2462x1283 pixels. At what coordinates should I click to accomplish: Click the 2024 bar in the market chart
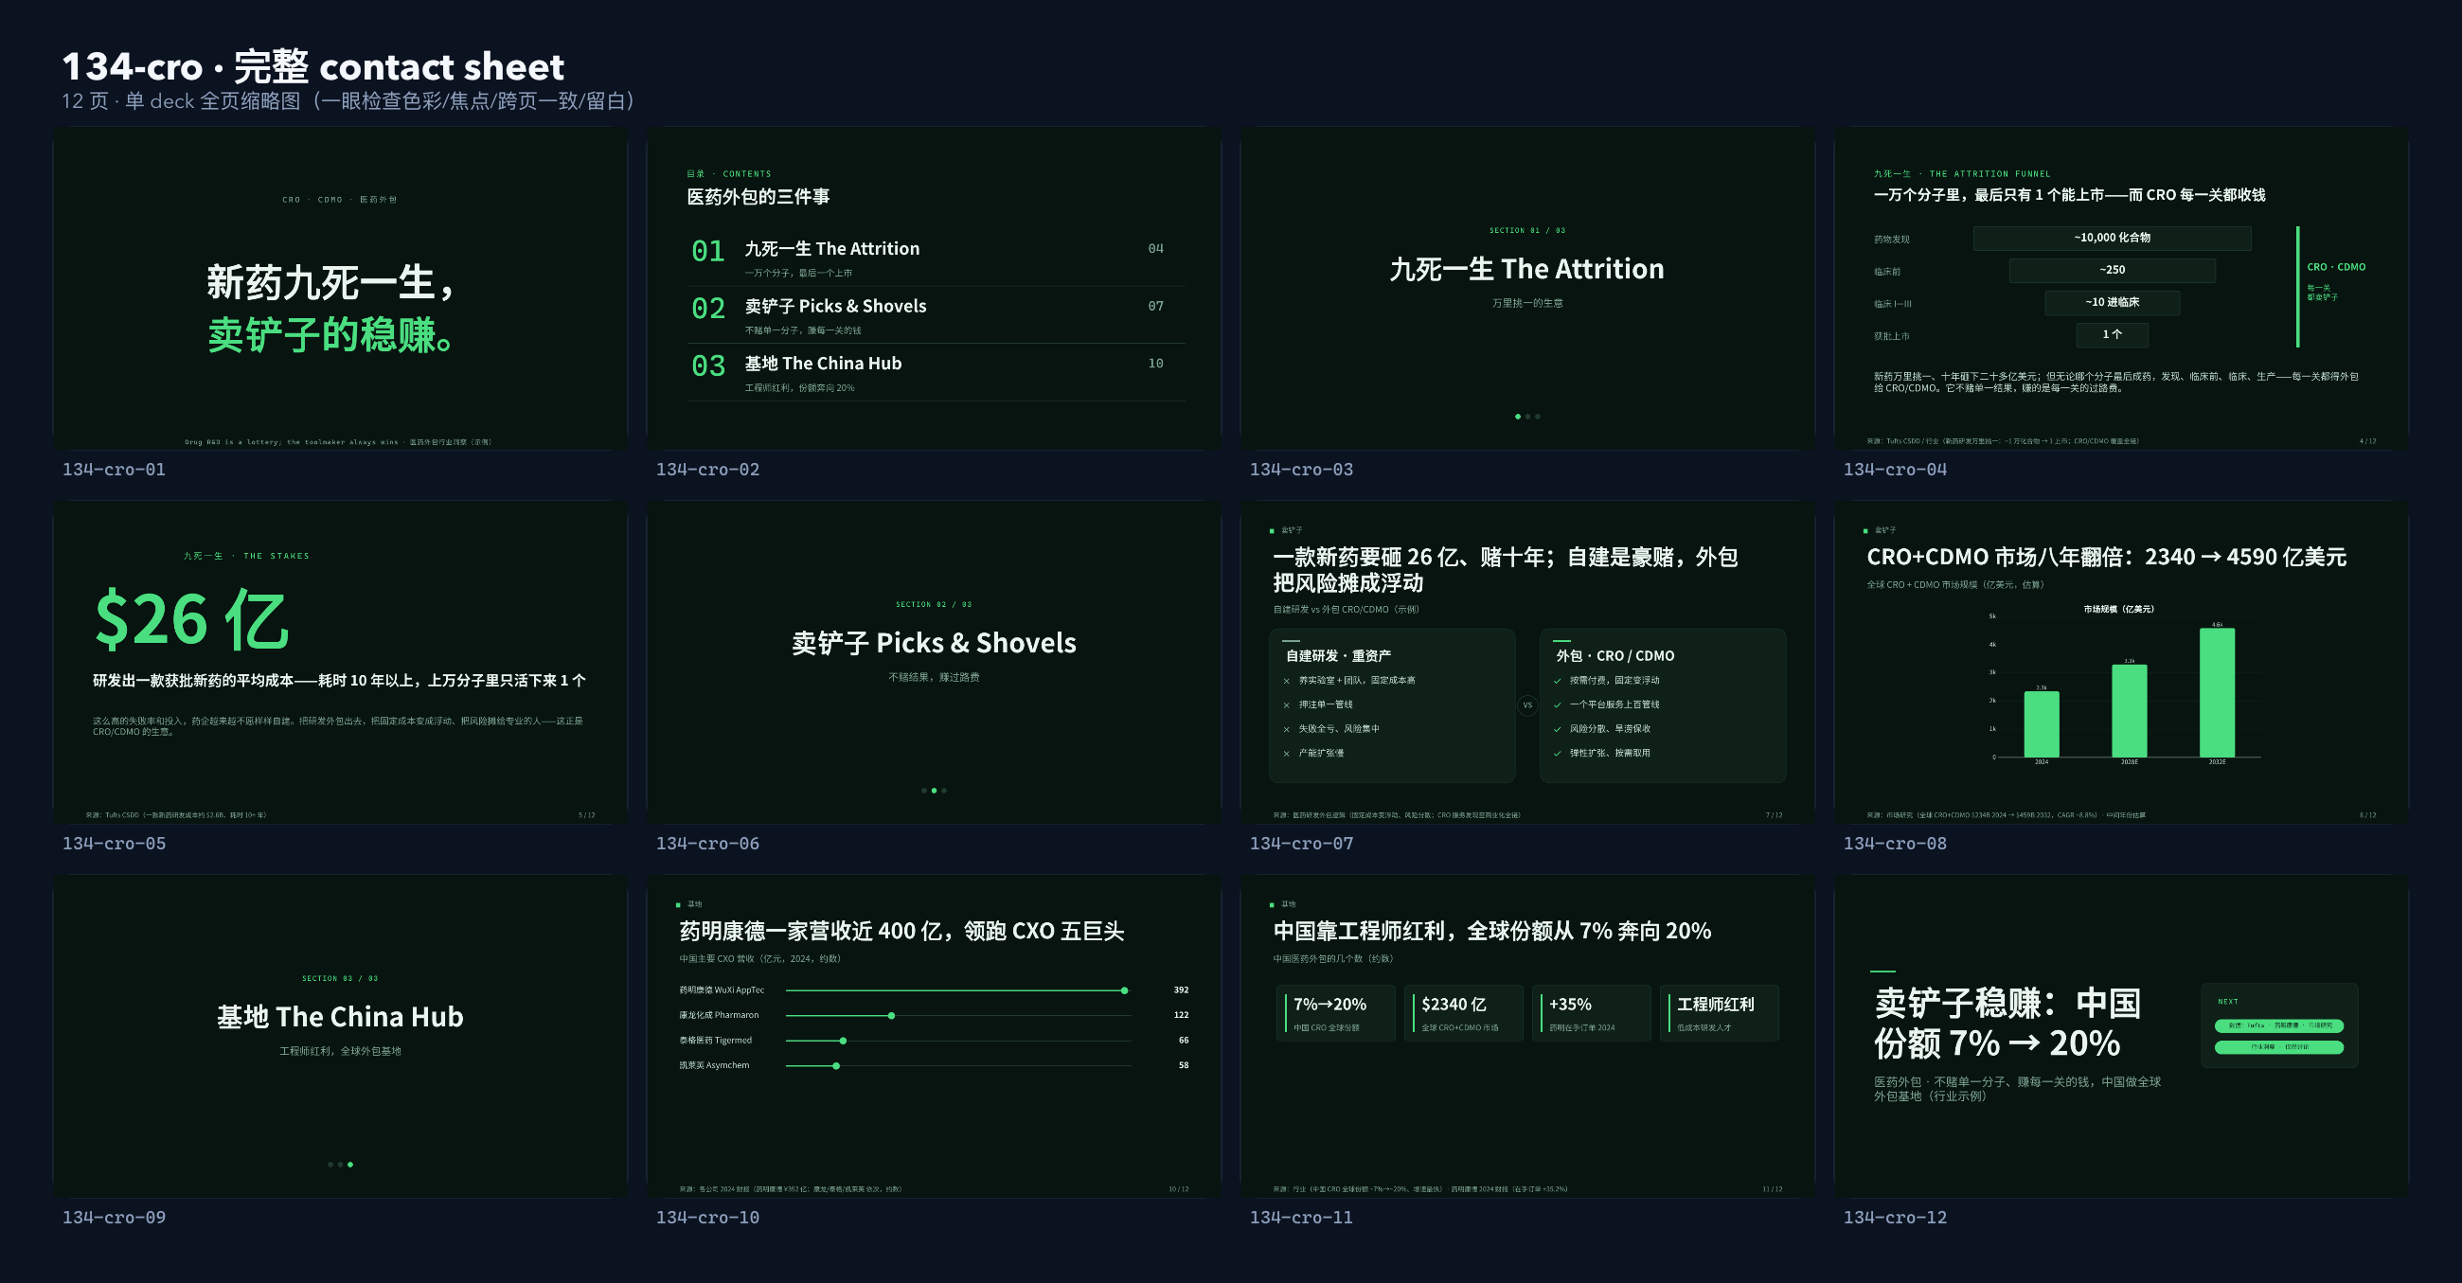tap(2042, 723)
